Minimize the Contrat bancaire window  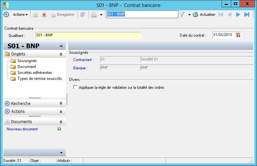click(x=226, y=4)
